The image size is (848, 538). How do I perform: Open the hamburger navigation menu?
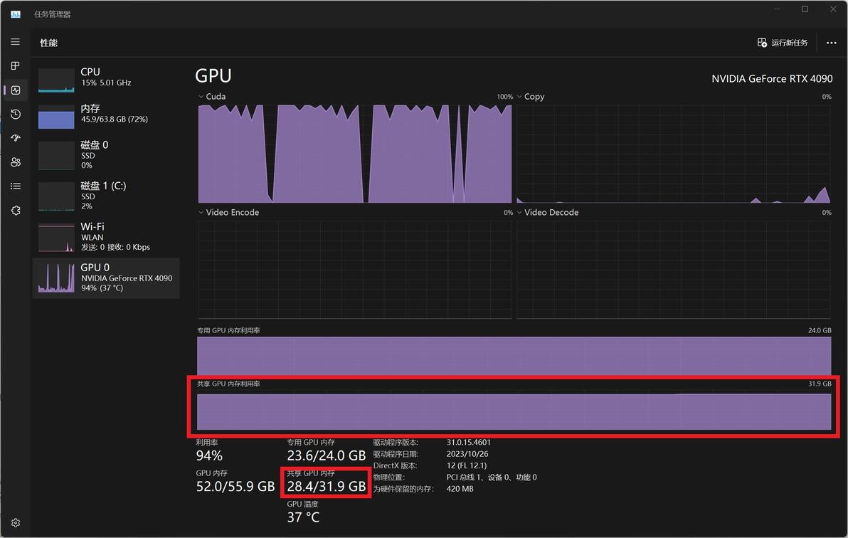point(15,42)
